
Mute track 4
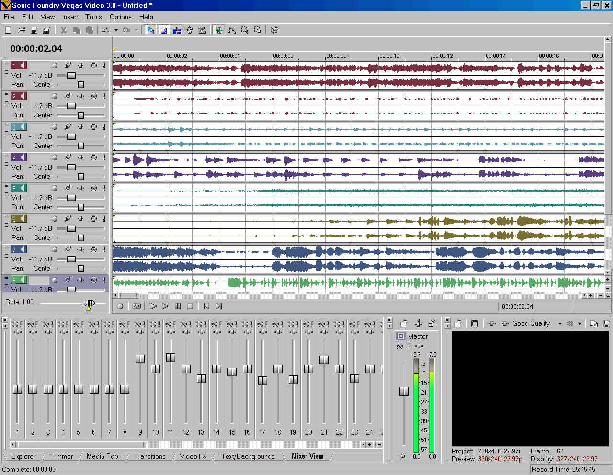pos(94,158)
